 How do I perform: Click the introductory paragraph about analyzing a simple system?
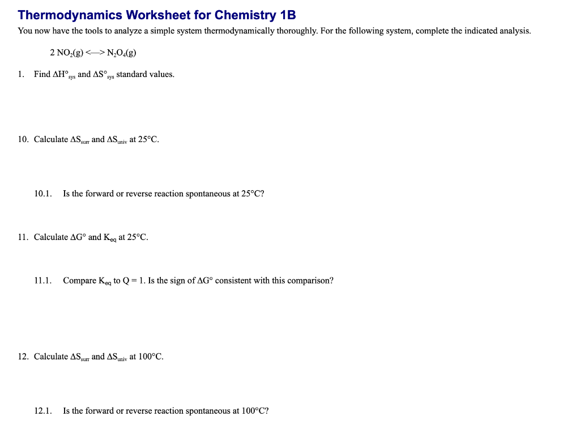pyautogui.click(x=274, y=31)
